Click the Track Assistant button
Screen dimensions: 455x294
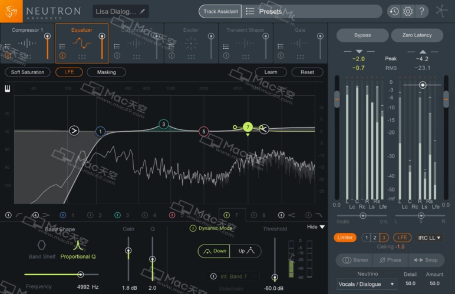(x=220, y=12)
